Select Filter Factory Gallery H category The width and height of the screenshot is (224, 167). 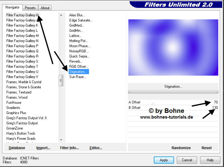(22, 15)
